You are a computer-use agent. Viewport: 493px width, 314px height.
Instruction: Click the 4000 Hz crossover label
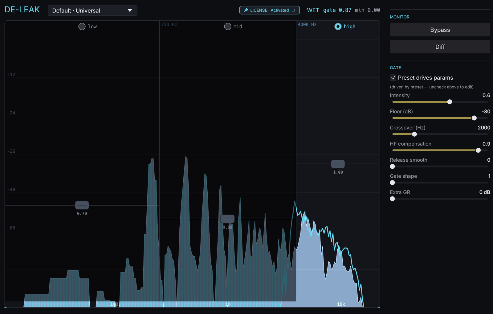click(307, 24)
